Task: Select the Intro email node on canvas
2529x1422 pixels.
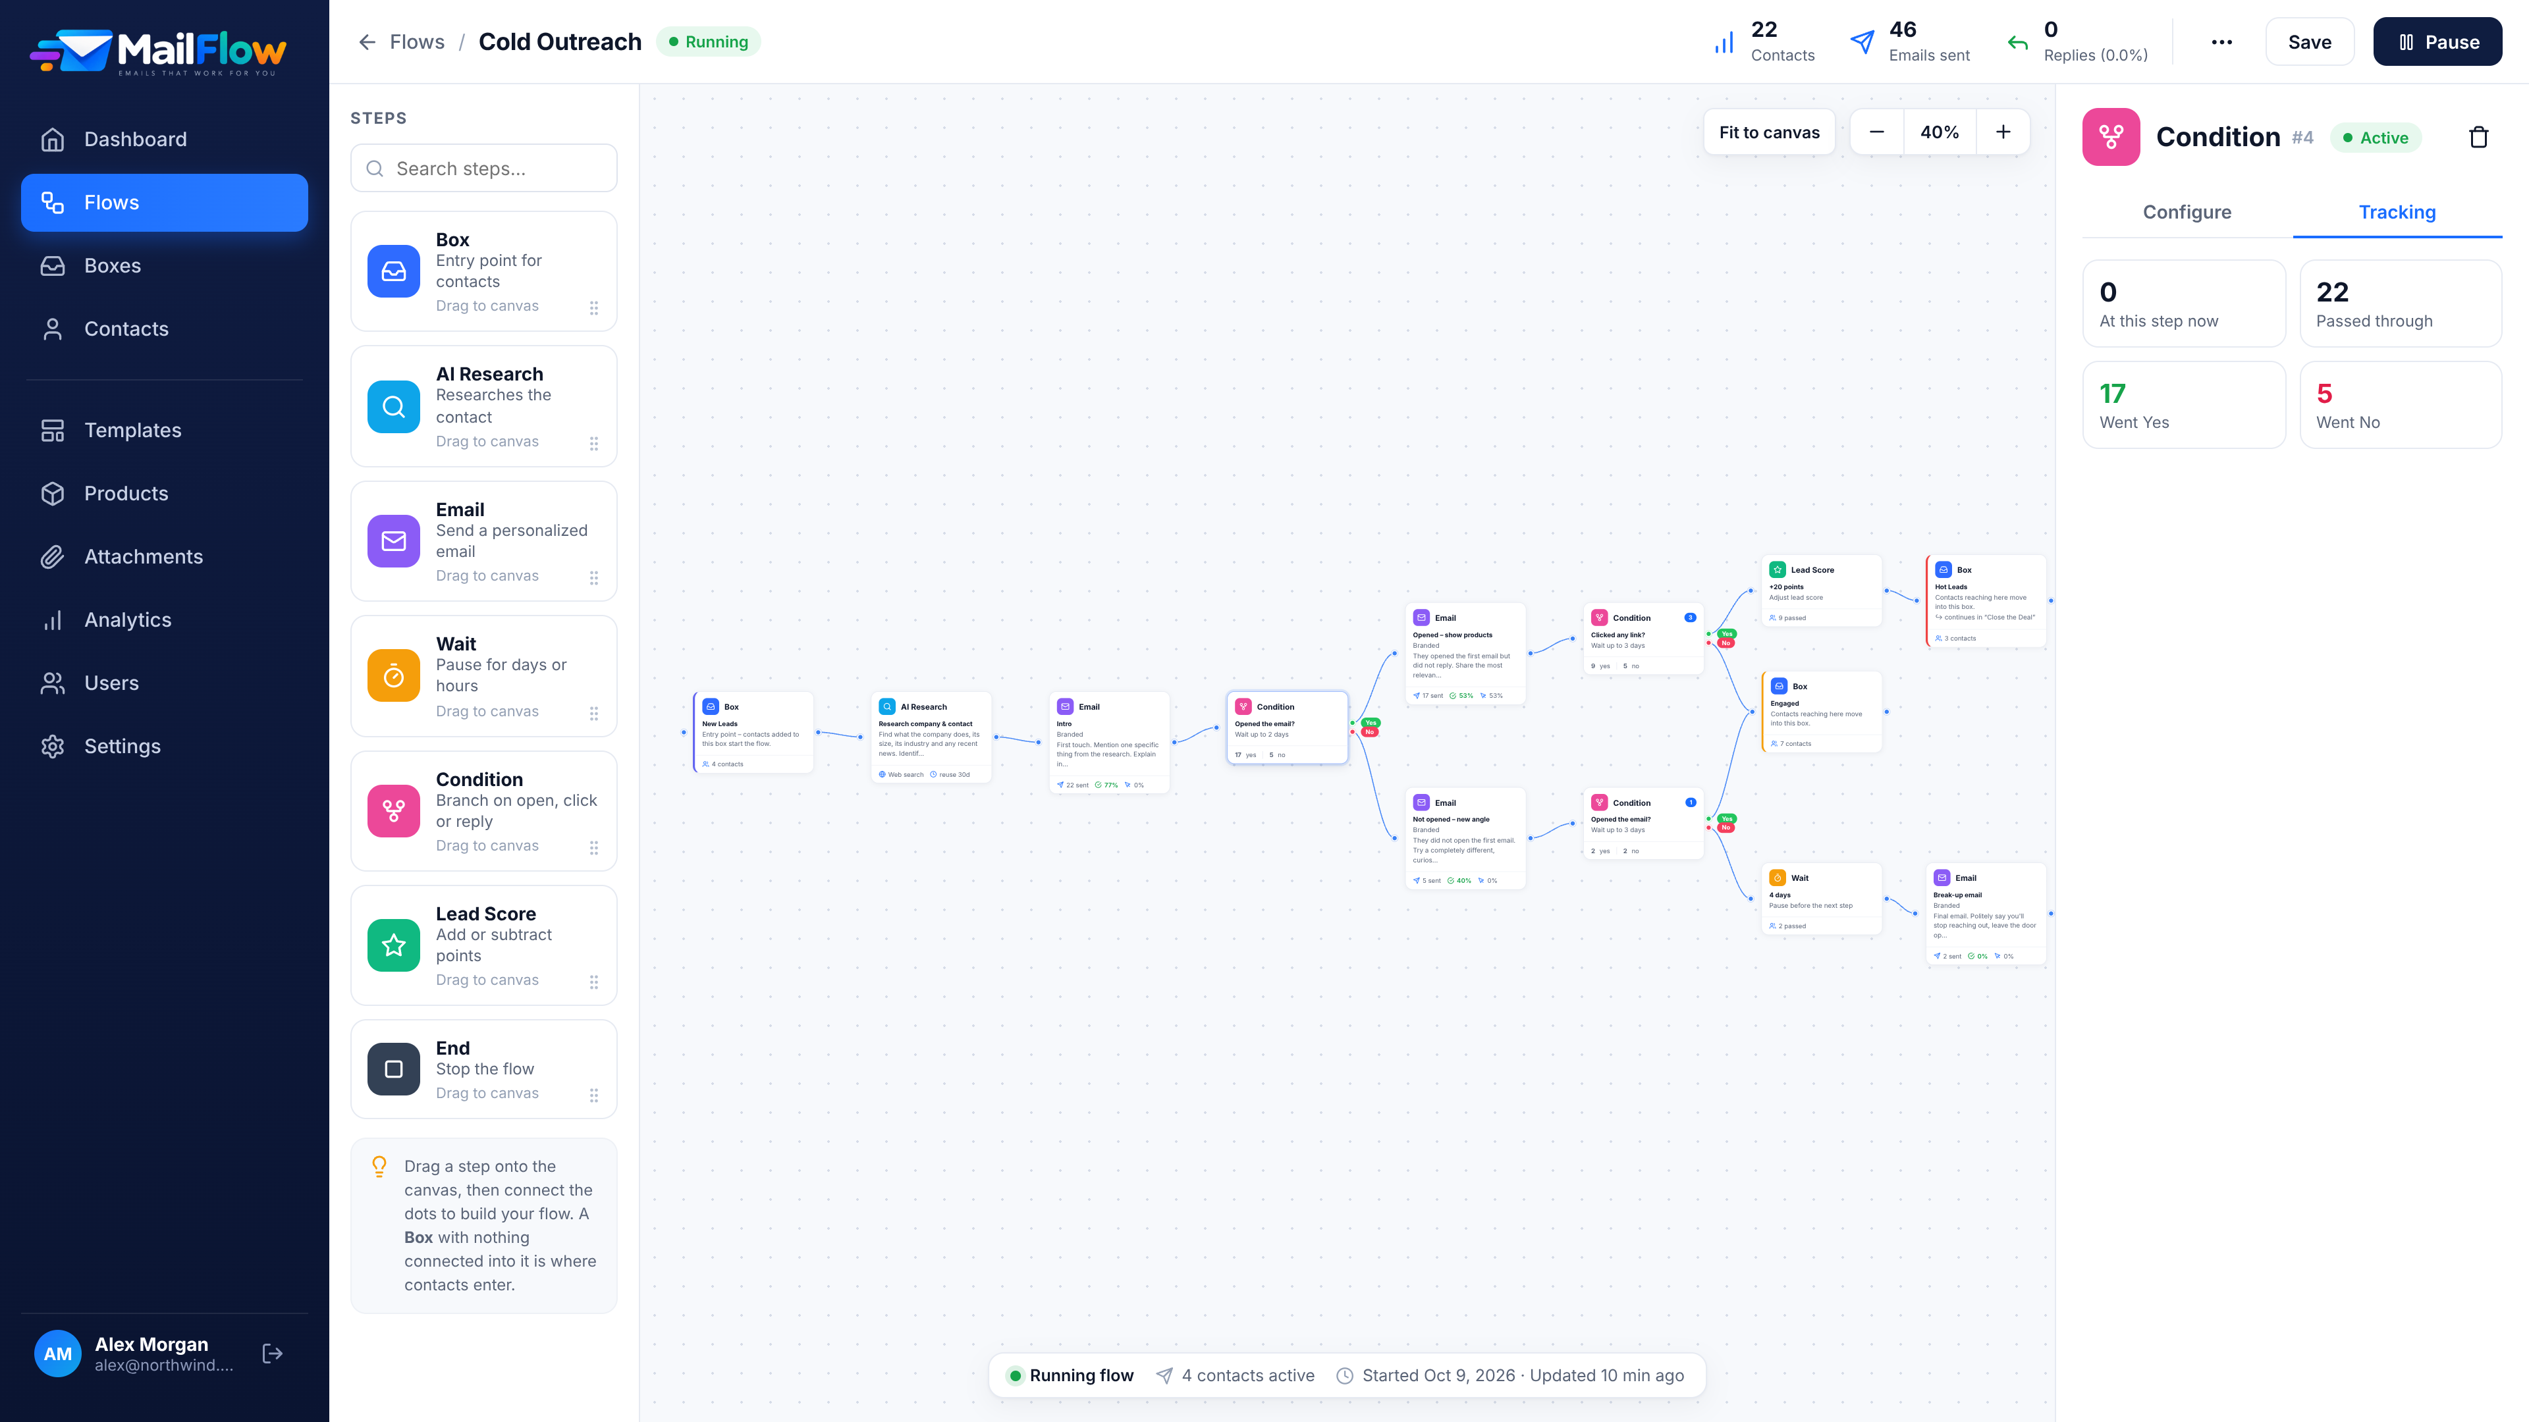Action: pyautogui.click(x=1109, y=743)
